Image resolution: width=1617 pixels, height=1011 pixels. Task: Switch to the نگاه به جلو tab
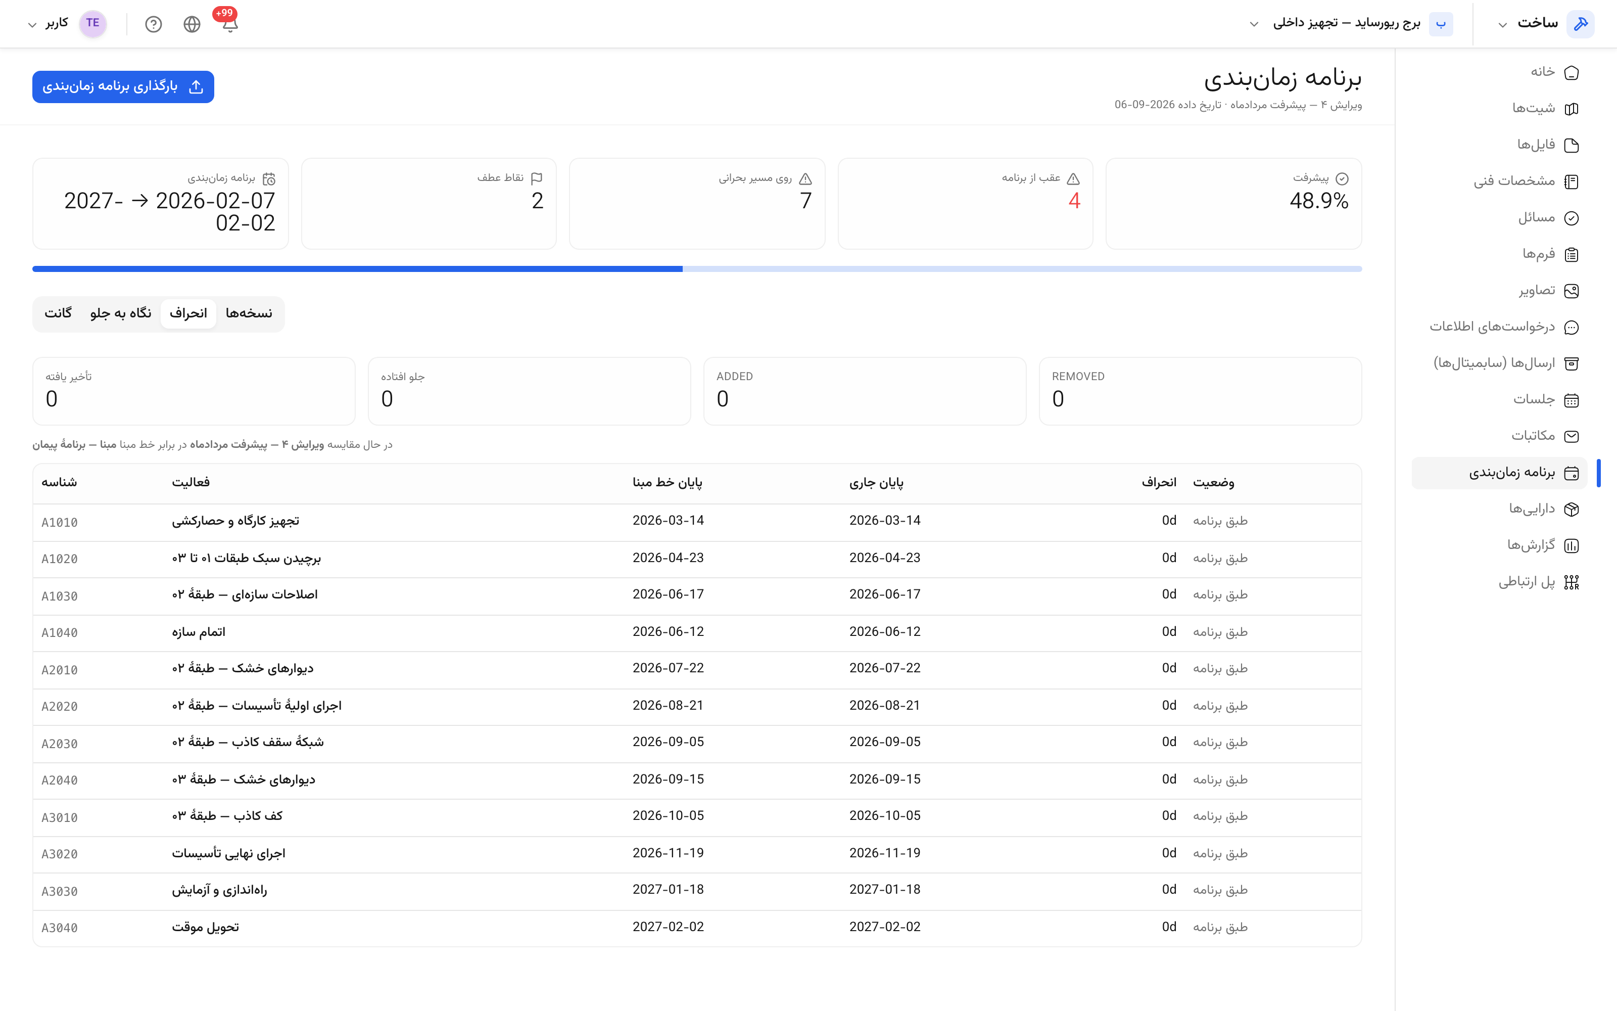(121, 313)
